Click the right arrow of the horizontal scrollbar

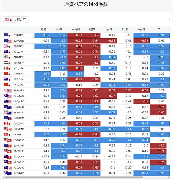(169, 177)
